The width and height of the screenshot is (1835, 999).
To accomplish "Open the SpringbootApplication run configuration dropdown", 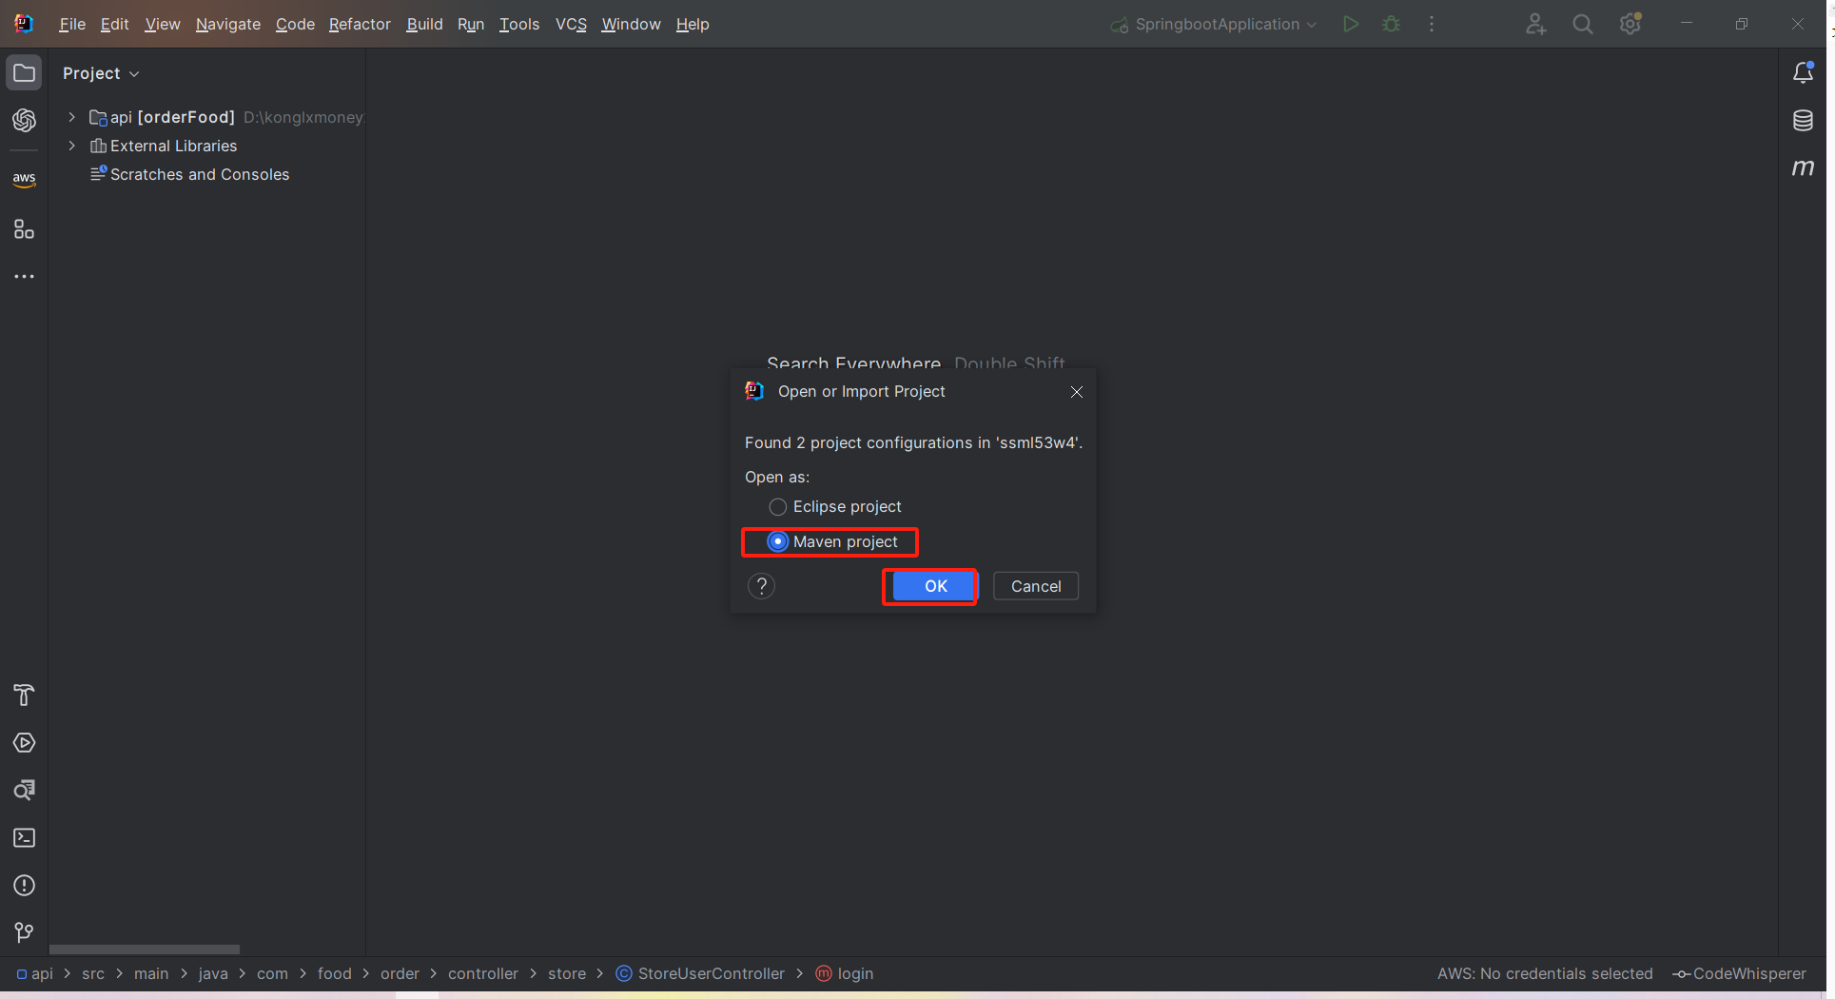I will pyautogui.click(x=1214, y=25).
